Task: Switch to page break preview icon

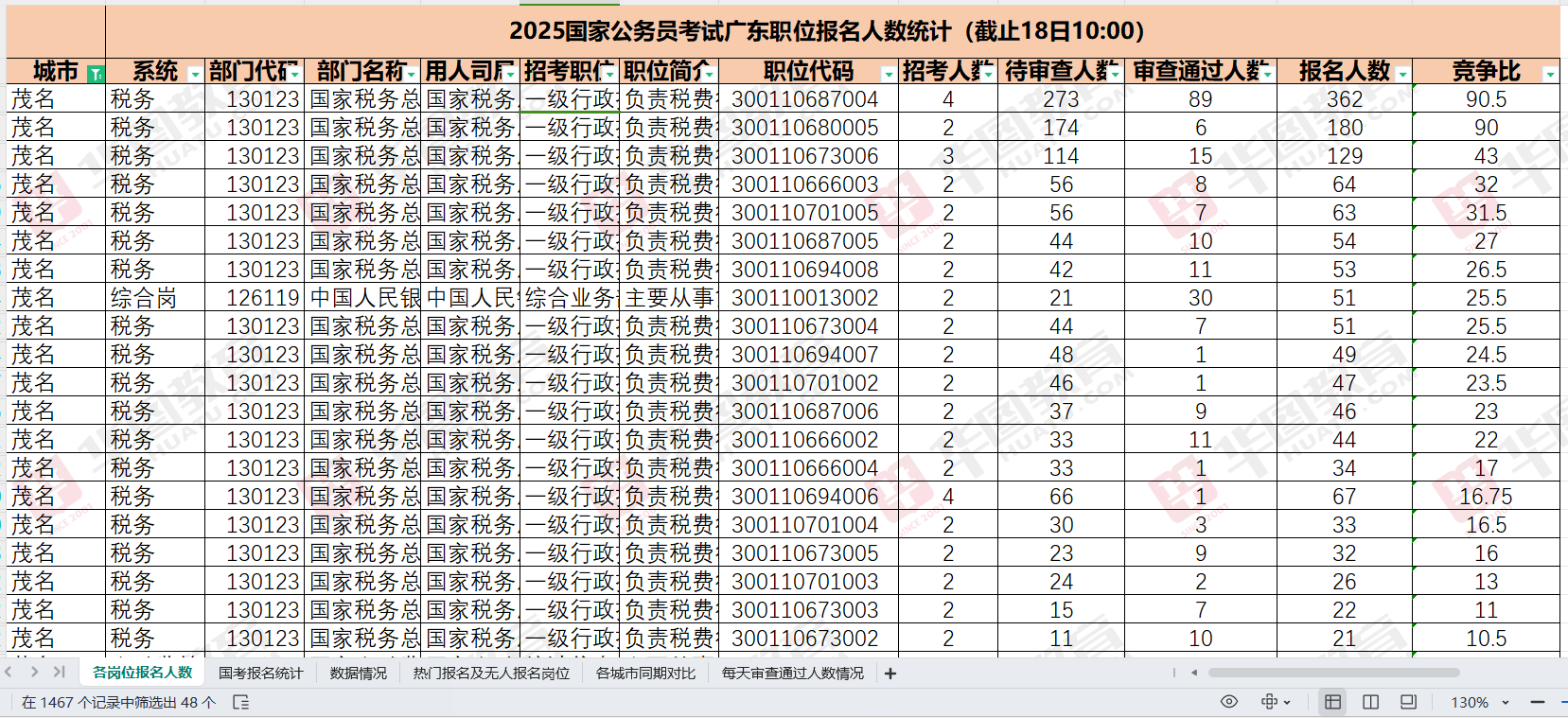Action: tap(1408, 702)
